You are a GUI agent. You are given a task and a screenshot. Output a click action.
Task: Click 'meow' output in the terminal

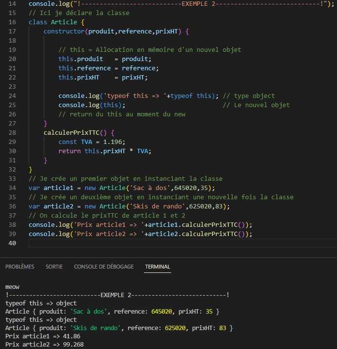tap(12, 287)
